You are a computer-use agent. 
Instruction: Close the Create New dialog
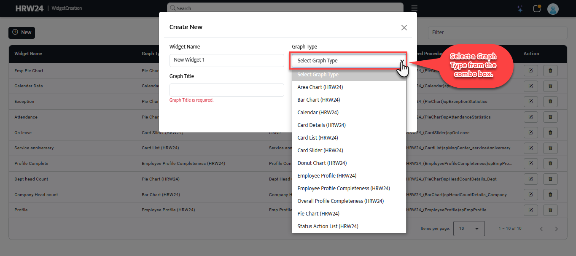coord(404,27)
